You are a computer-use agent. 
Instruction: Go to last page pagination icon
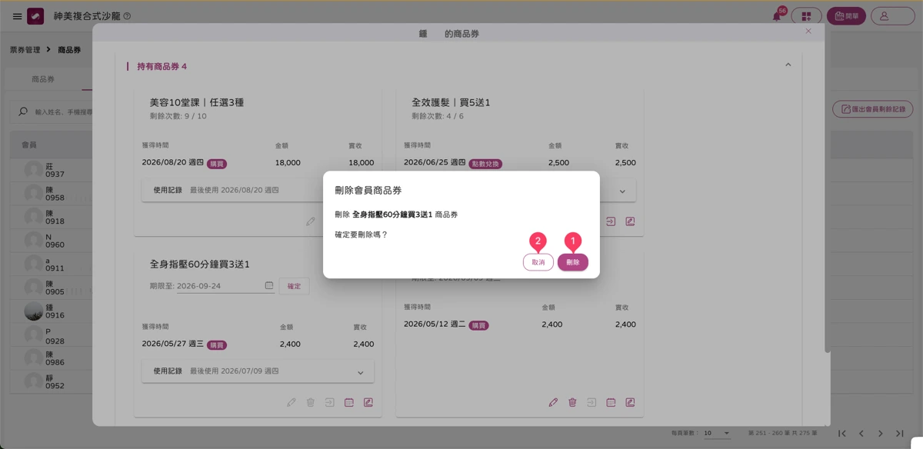coord(900,434)
